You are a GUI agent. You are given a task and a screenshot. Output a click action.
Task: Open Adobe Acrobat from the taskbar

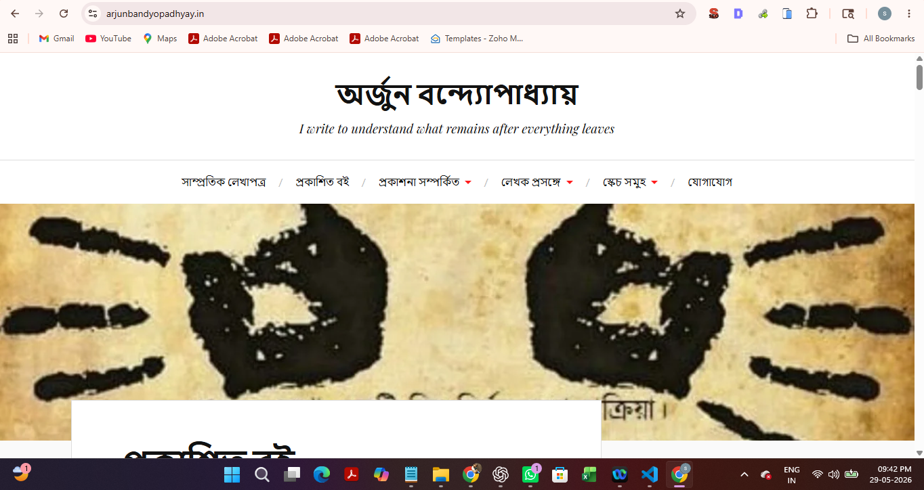pos(352,474)
